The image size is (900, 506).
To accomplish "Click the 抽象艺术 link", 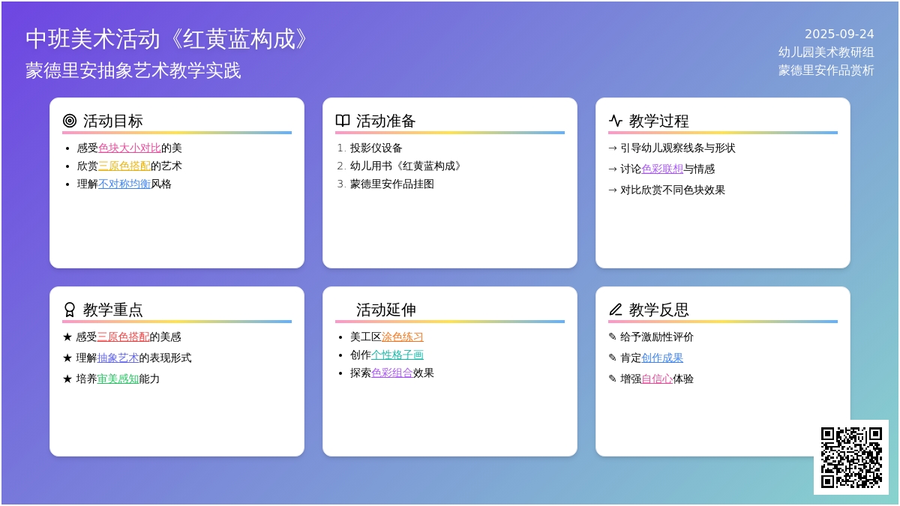I will [x=118, y=358].
